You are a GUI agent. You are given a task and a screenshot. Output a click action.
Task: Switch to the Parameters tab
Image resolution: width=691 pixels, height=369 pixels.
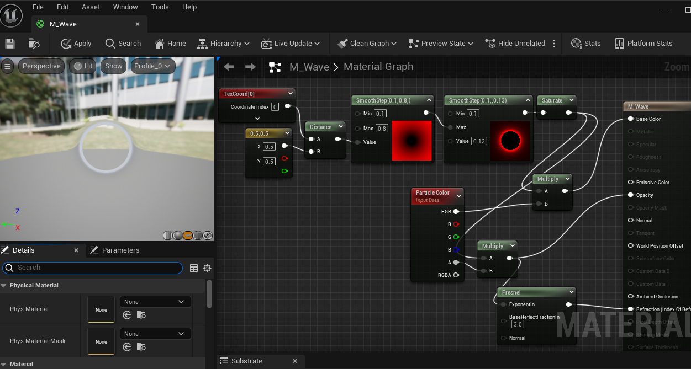(x=115, y=250)
